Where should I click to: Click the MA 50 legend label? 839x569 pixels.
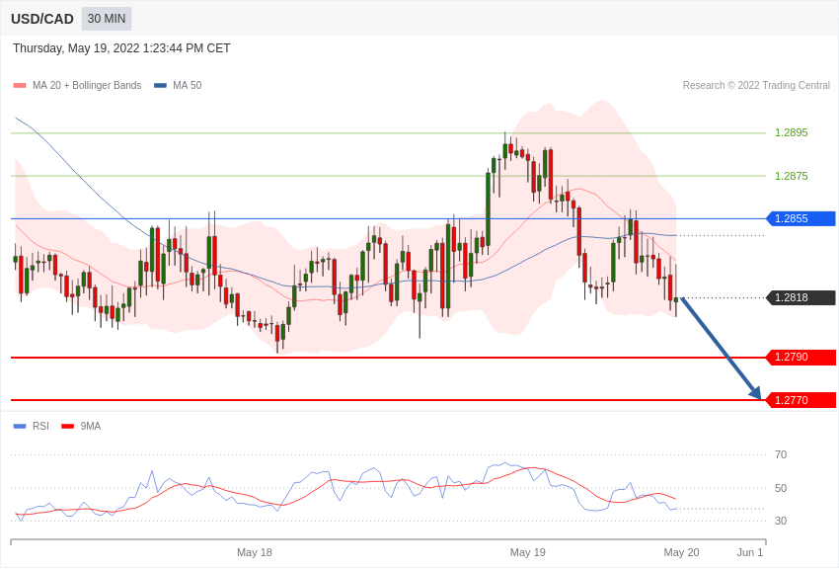coord(188,86)
